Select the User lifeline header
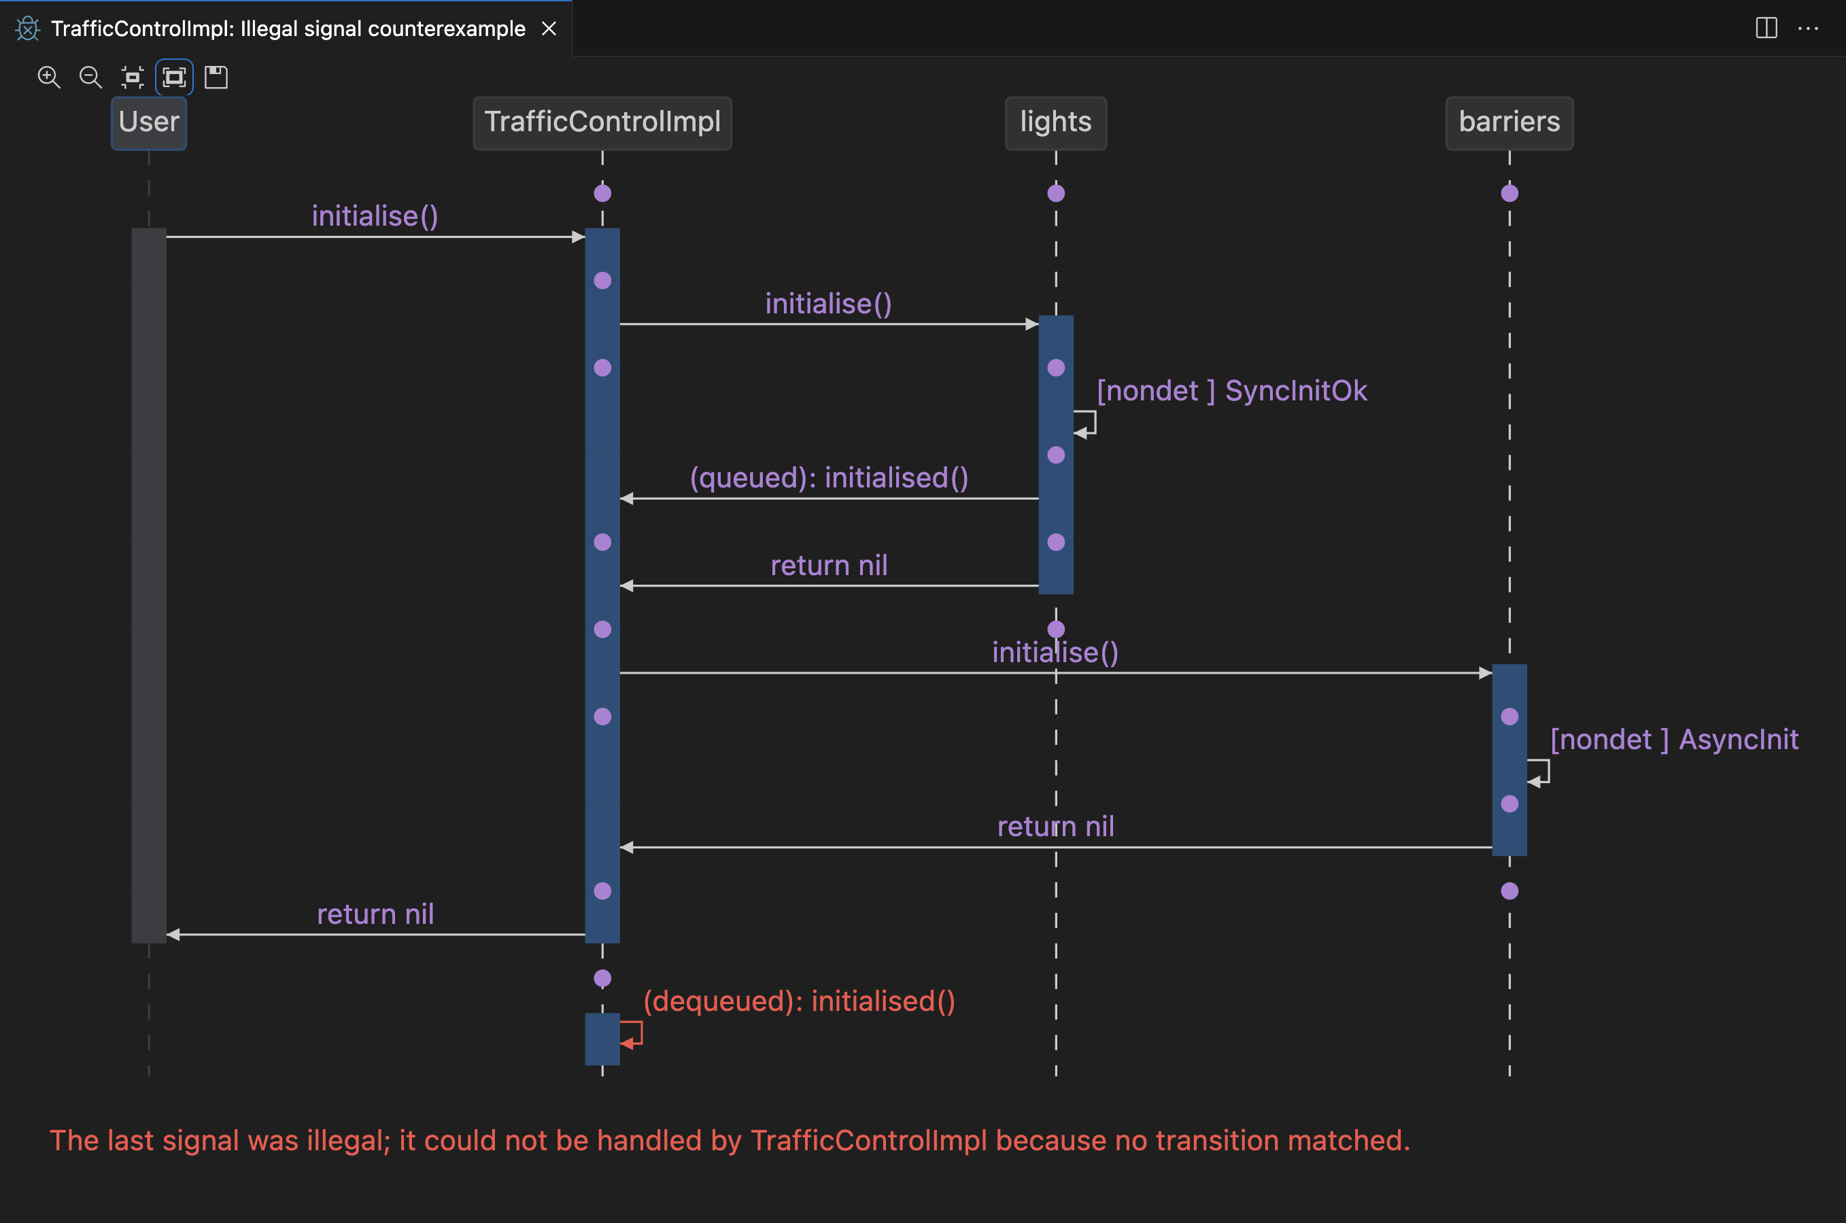The height and width of the screenshot is (1223, 1846). click(149, 122)
